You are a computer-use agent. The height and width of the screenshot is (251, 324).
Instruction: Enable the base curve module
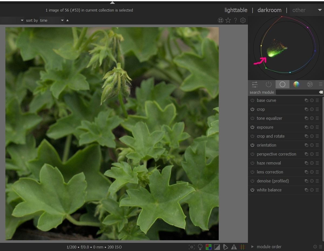tap(252, 100)
